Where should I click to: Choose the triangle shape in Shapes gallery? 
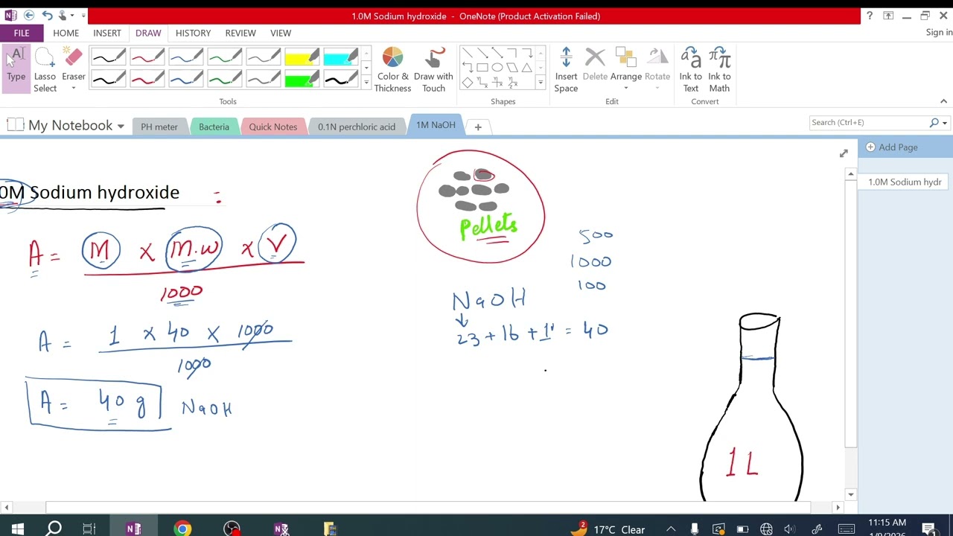pyautogui.click(x=526, y=67)
